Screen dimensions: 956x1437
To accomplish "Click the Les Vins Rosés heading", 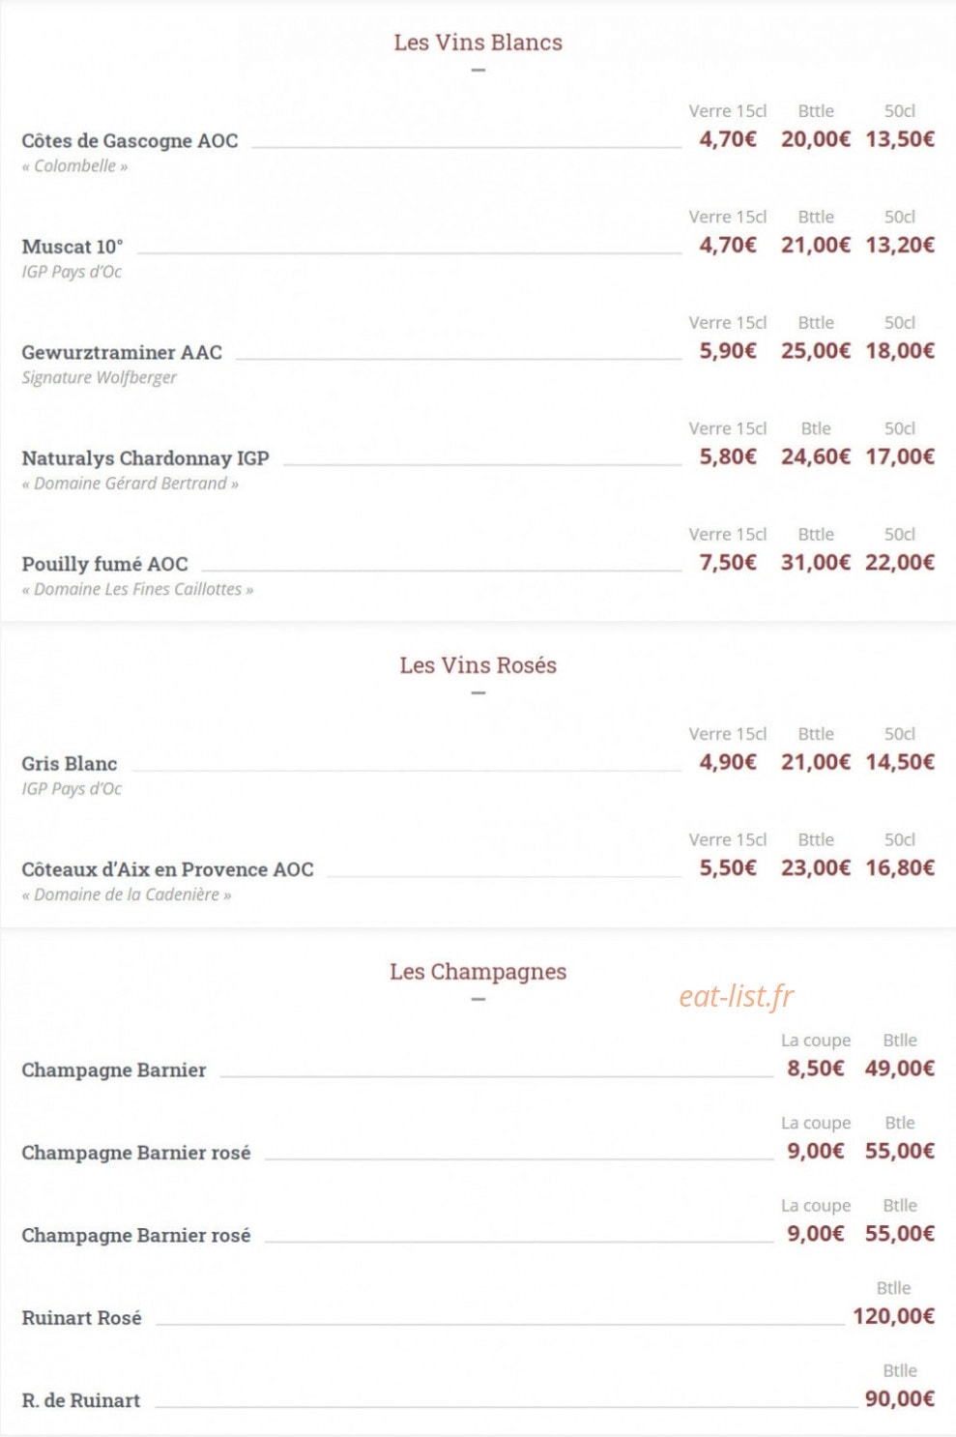I will (478, 665).
